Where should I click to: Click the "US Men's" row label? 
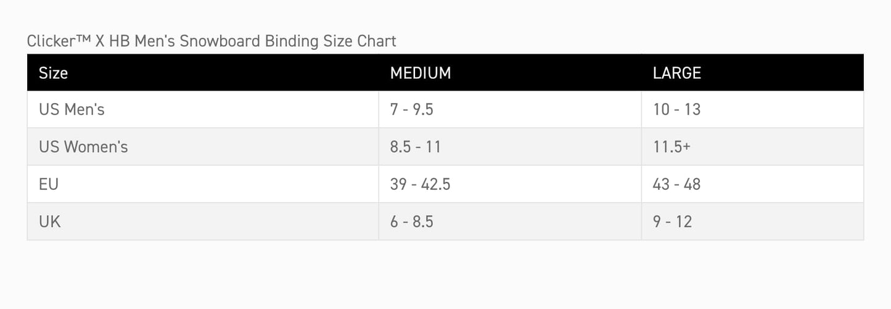[72, 110]
